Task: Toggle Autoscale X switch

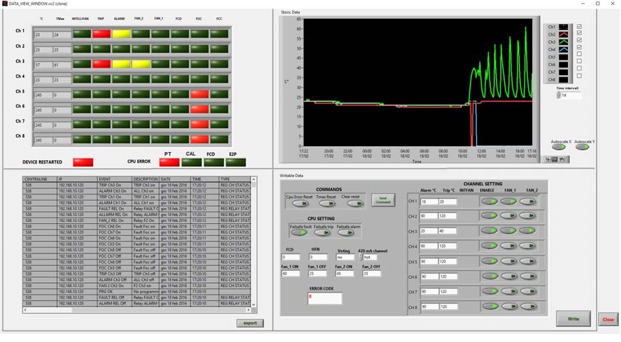Action: (x=559, y=147)
